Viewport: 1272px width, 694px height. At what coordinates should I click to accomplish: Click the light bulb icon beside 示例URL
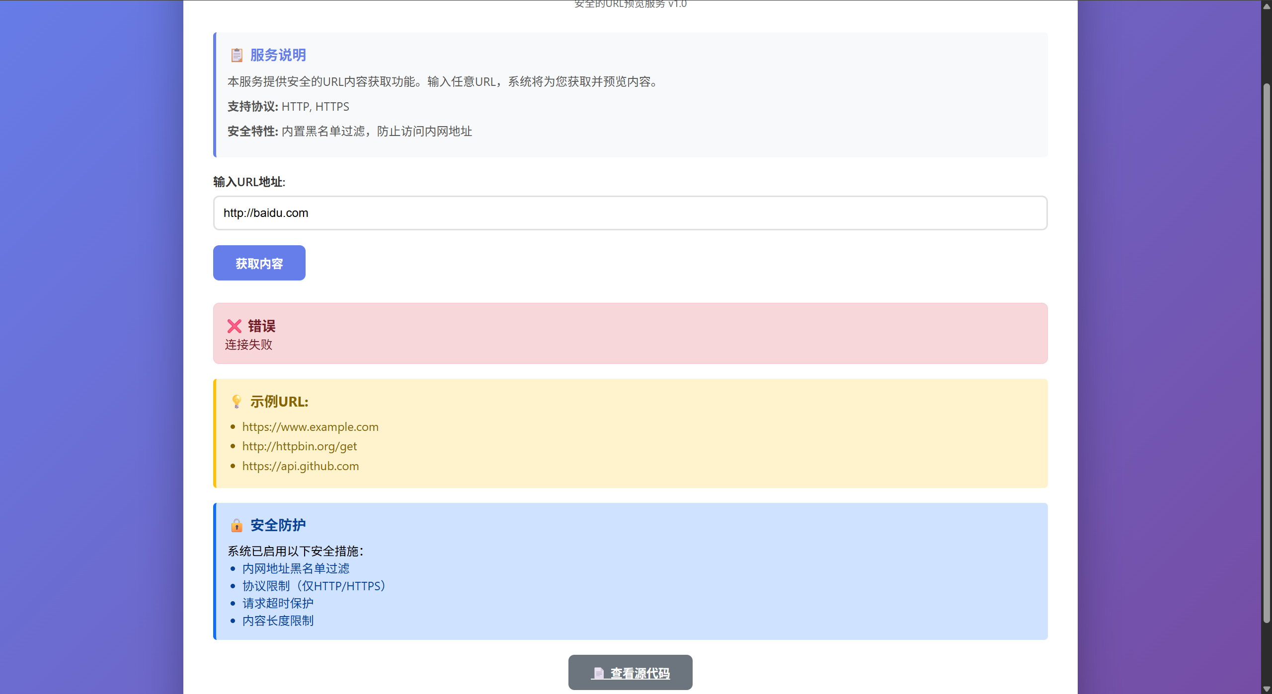(x=237, y=402)
